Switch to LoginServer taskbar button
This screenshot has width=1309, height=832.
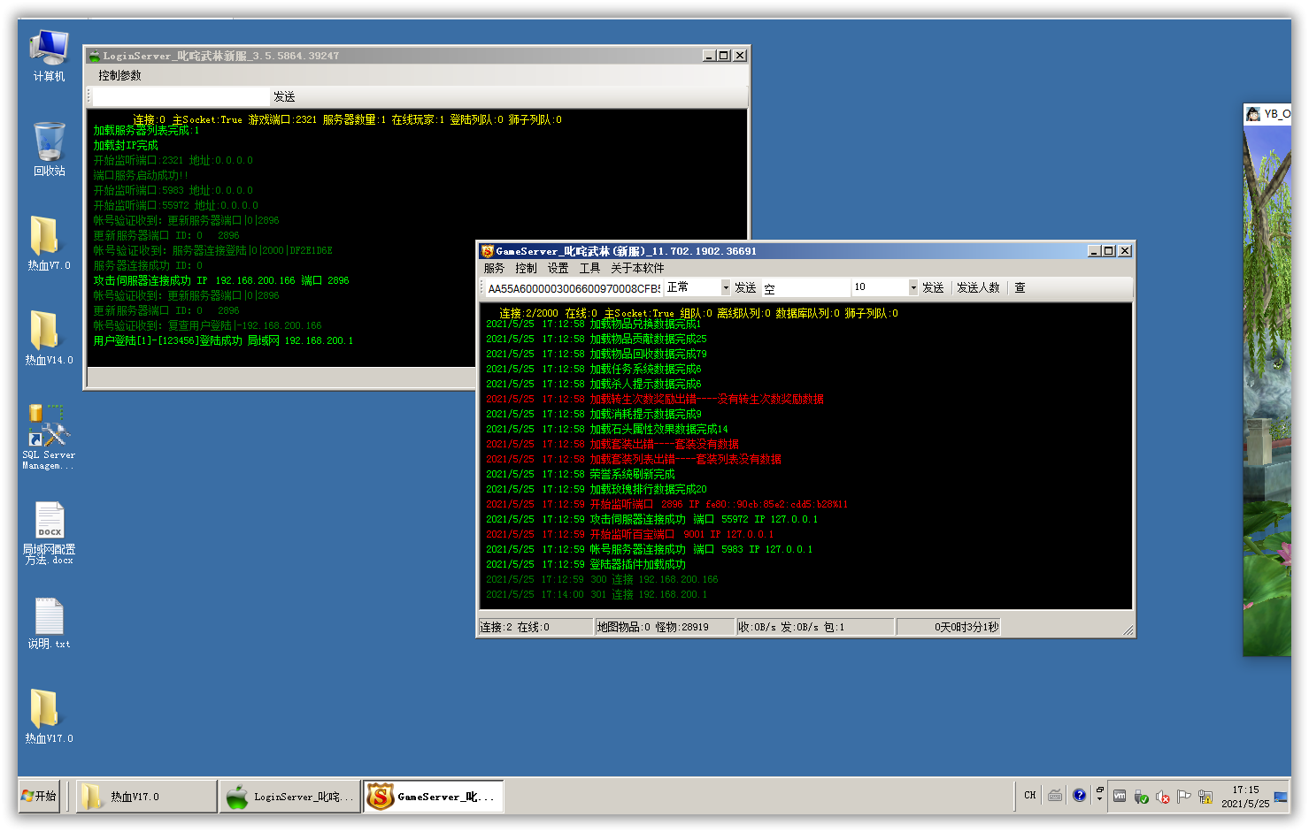pos(290,797)
